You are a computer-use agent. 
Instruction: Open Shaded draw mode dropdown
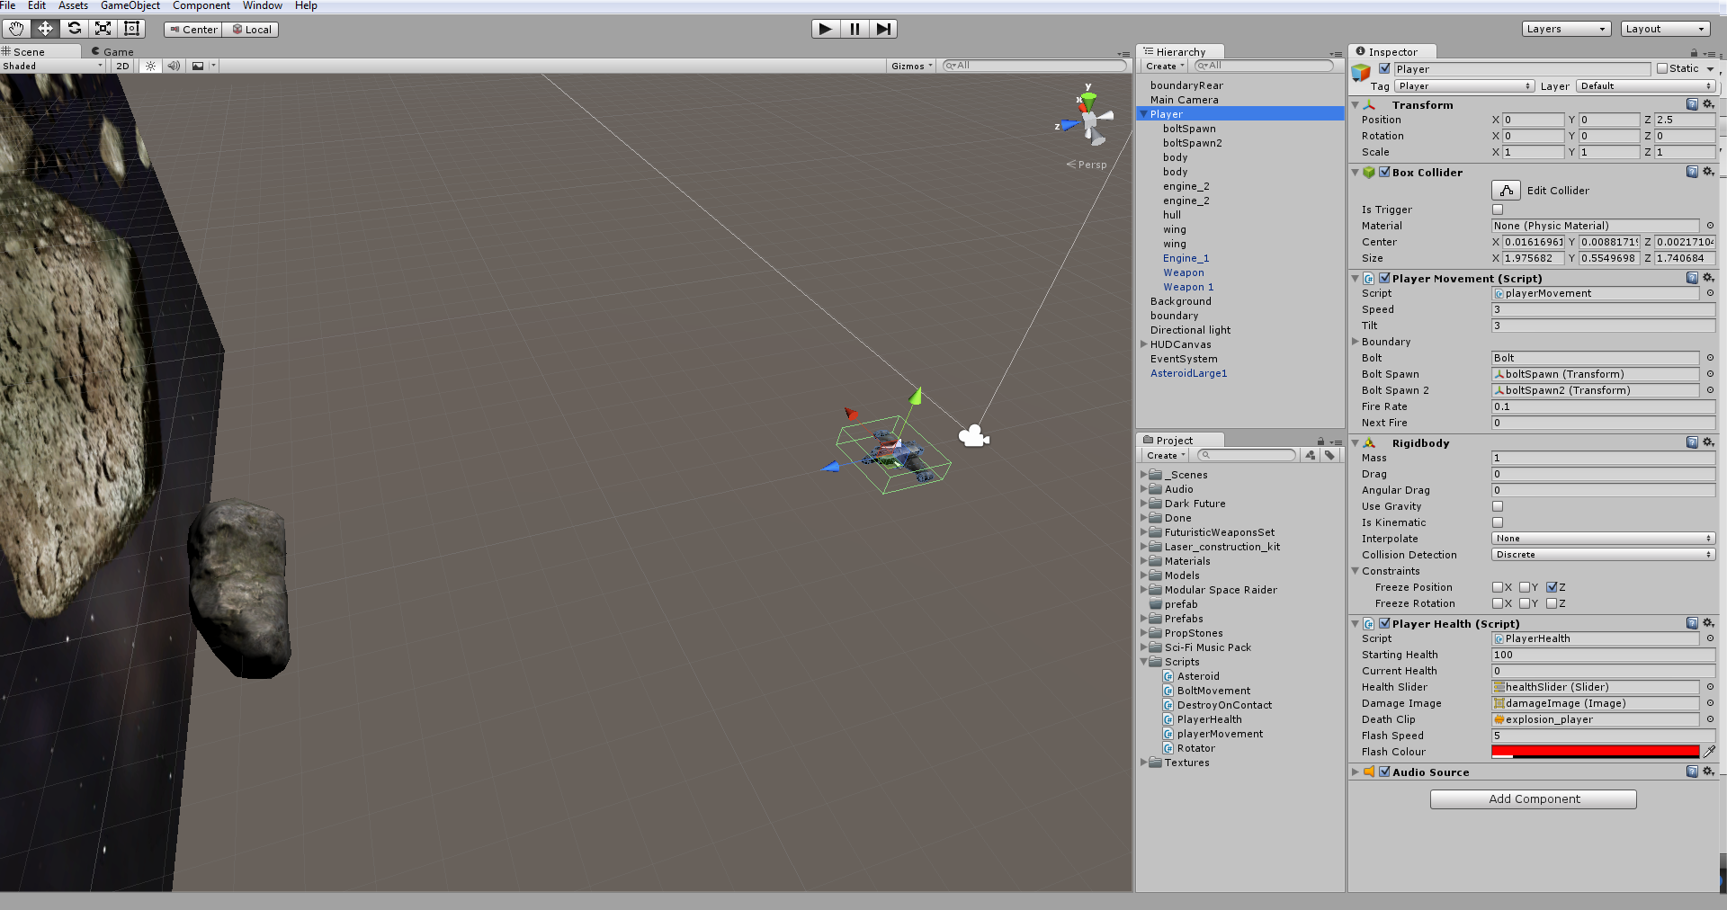52,66
